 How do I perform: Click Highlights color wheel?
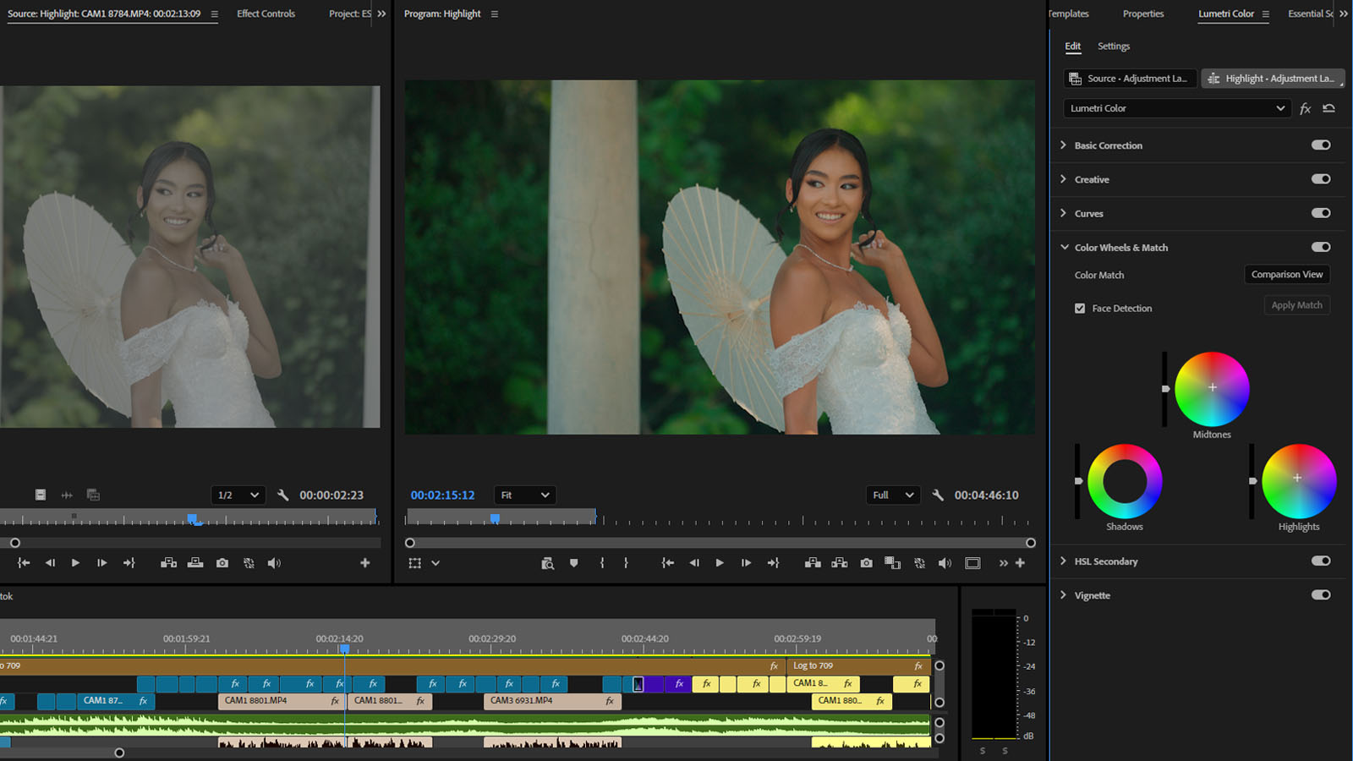(x=1299, y=481)
